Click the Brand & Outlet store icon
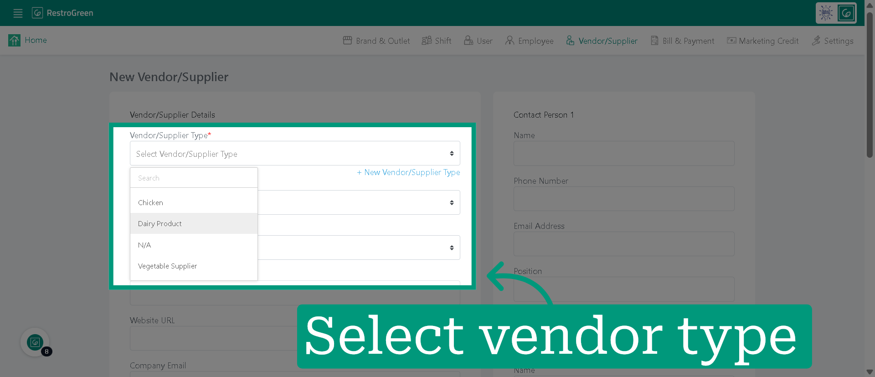This screenshot has width=875, height=377. [347, 41]
